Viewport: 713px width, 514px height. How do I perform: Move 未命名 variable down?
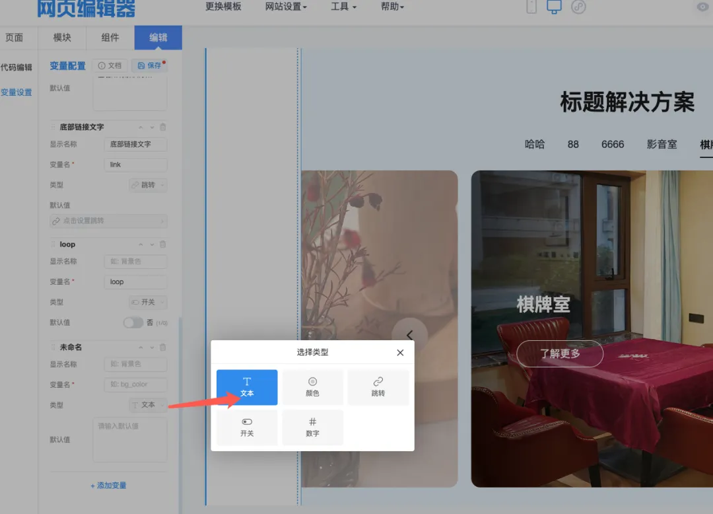[152, 348]
